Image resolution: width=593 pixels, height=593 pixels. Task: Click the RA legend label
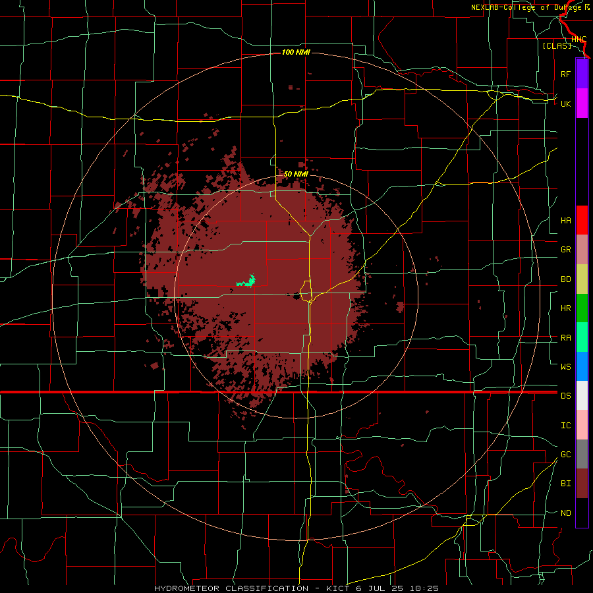tap(565, 337)
